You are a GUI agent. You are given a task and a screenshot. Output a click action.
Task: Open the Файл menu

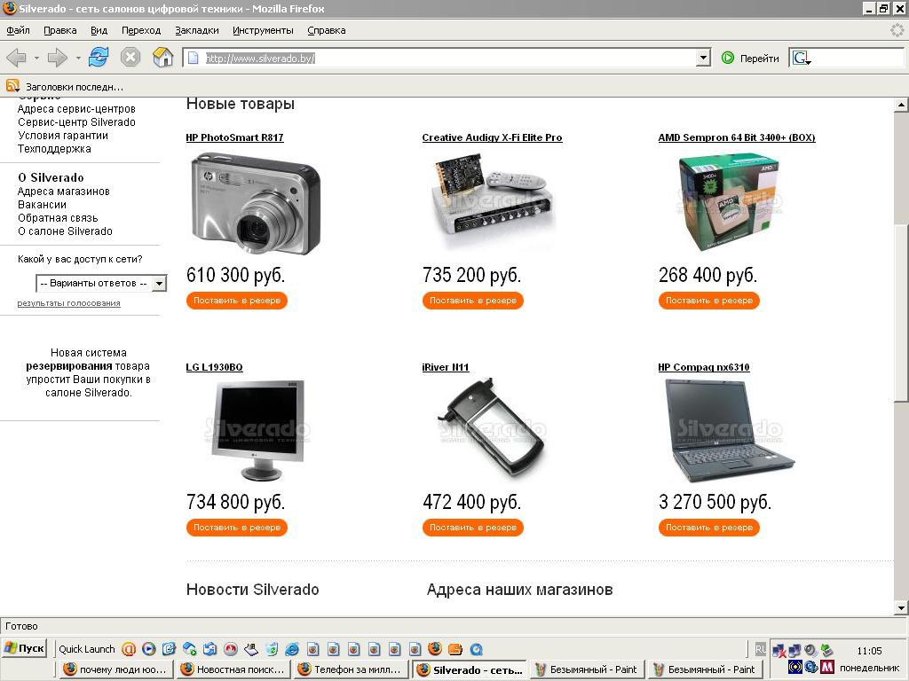(x=18, y=30)
